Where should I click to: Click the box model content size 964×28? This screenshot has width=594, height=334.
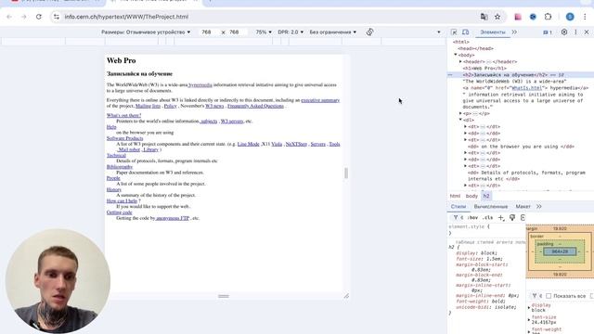click(x=560, y=251)
